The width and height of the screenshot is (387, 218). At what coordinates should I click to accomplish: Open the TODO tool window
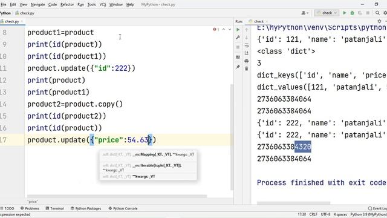pos(7,208)
